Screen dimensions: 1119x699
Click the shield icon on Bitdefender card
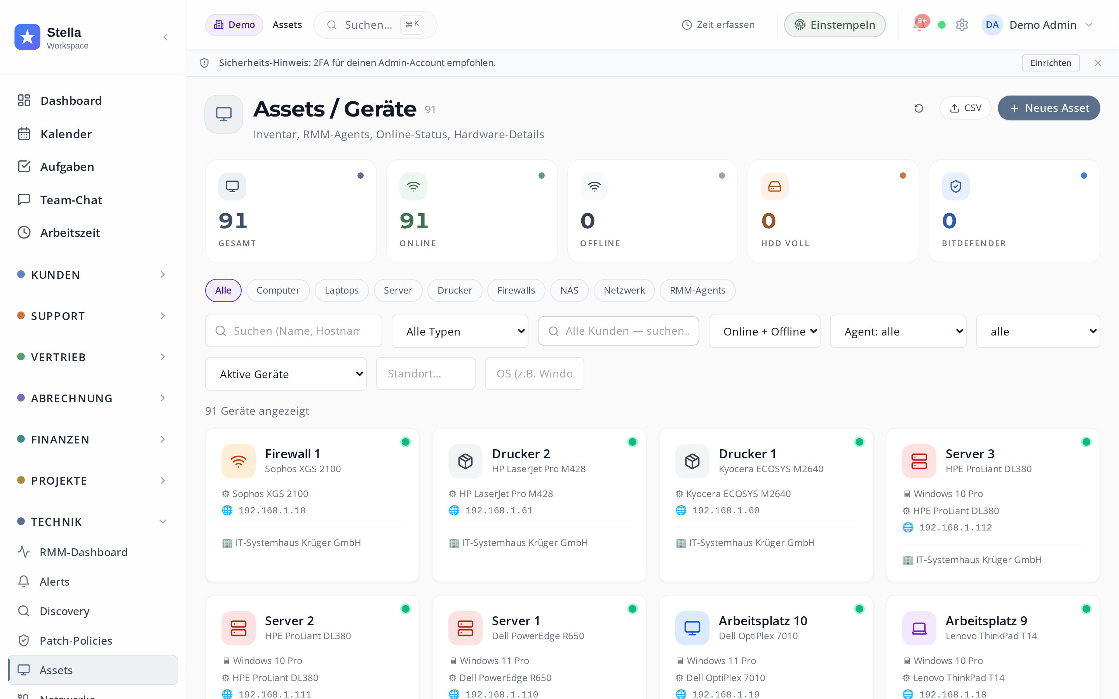[956, 186]
